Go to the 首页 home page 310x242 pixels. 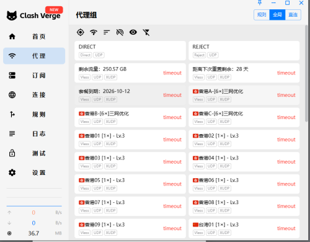pos(34,37)
